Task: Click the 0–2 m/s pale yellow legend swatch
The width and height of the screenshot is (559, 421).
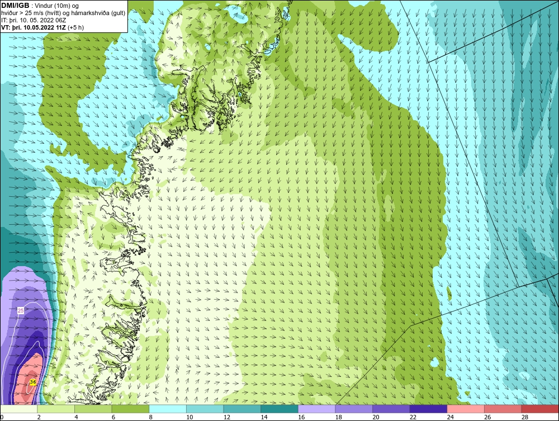Action: (18, 409)
